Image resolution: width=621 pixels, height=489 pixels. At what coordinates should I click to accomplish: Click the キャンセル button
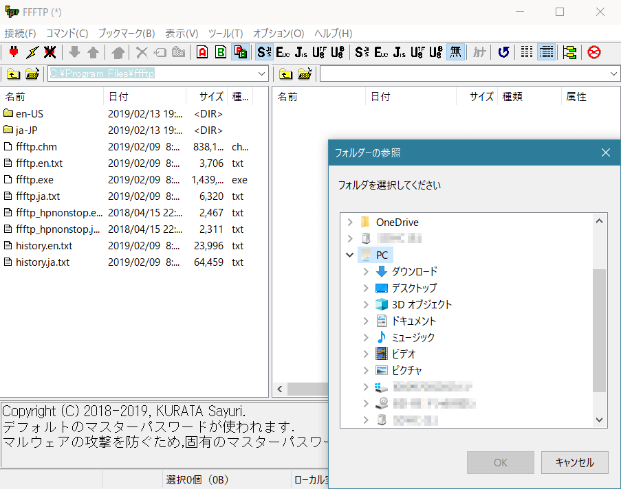(x=575, y=462)
